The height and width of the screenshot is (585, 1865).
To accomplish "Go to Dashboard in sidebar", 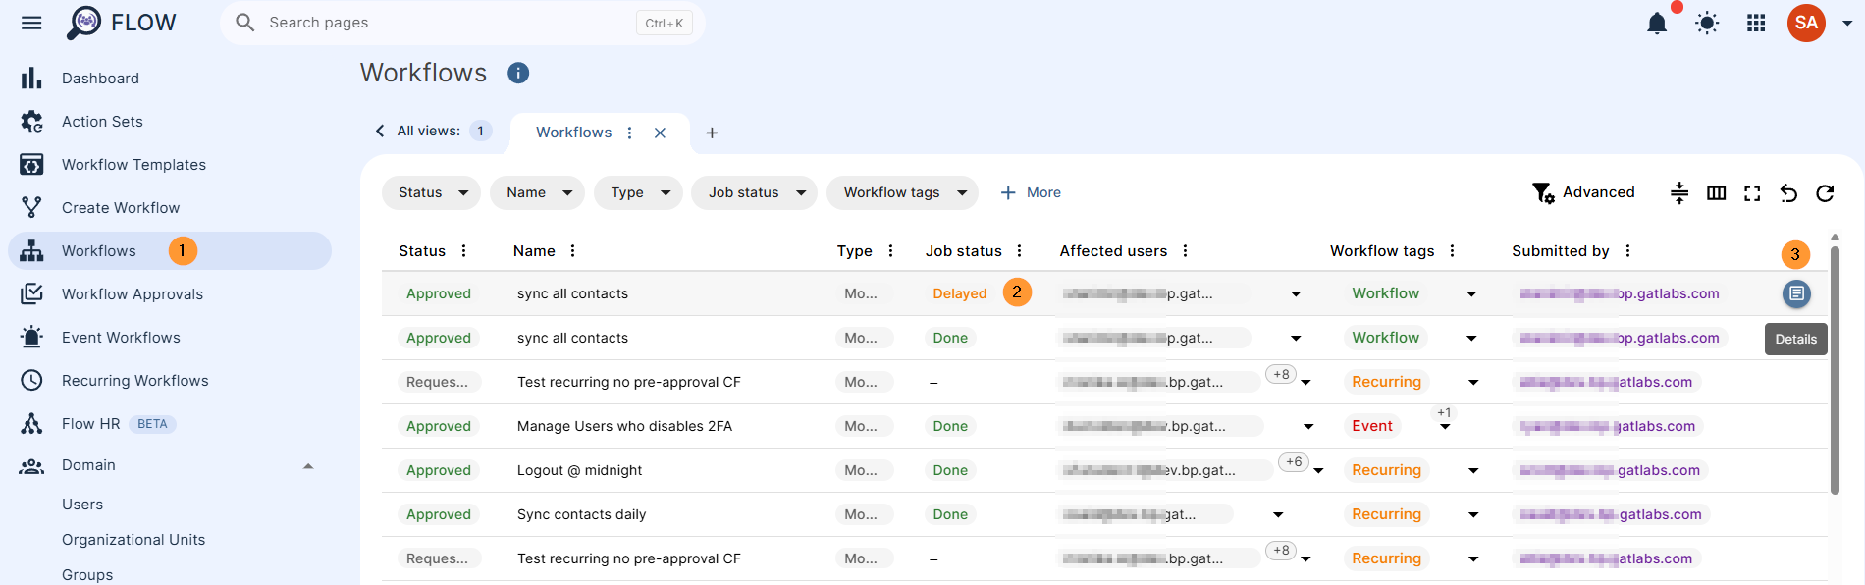I will [100, 79].
